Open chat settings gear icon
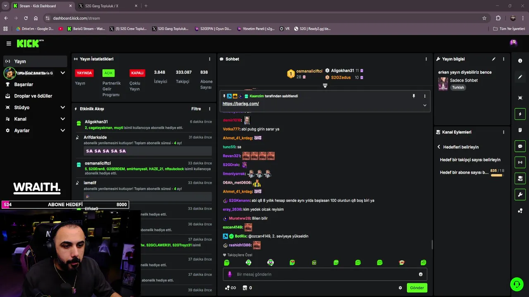Viewport: 529px width, 297px height. click(x=400, y=288)
